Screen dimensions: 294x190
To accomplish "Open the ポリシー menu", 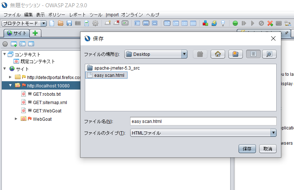I will click(x=57, y=15).
